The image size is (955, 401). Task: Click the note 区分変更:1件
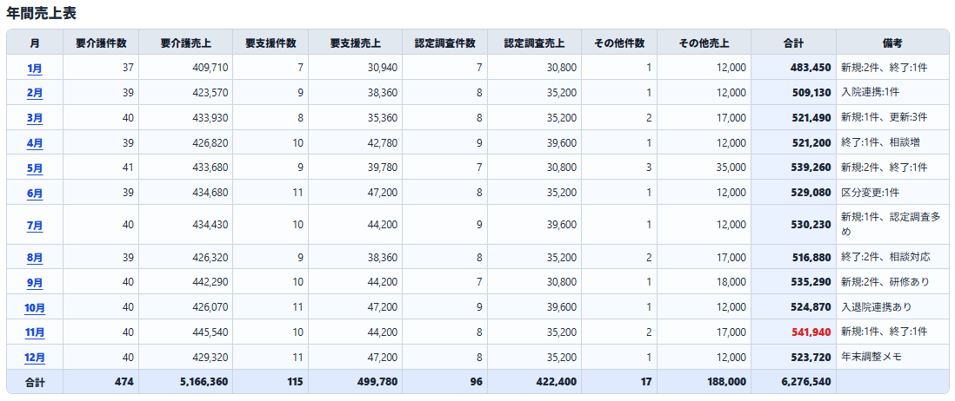point(871,192)
